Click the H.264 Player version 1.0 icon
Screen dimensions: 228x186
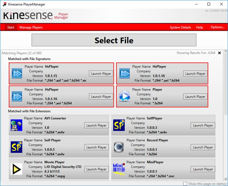pyautogui.click(x=124, y=96)
